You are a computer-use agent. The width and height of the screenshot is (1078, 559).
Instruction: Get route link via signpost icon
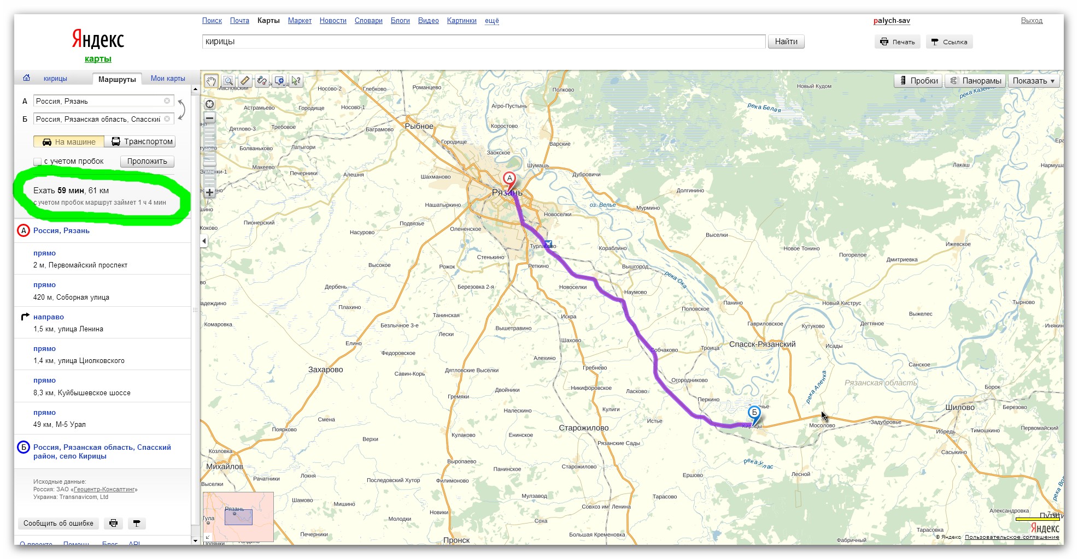click(x=137, y=524)
